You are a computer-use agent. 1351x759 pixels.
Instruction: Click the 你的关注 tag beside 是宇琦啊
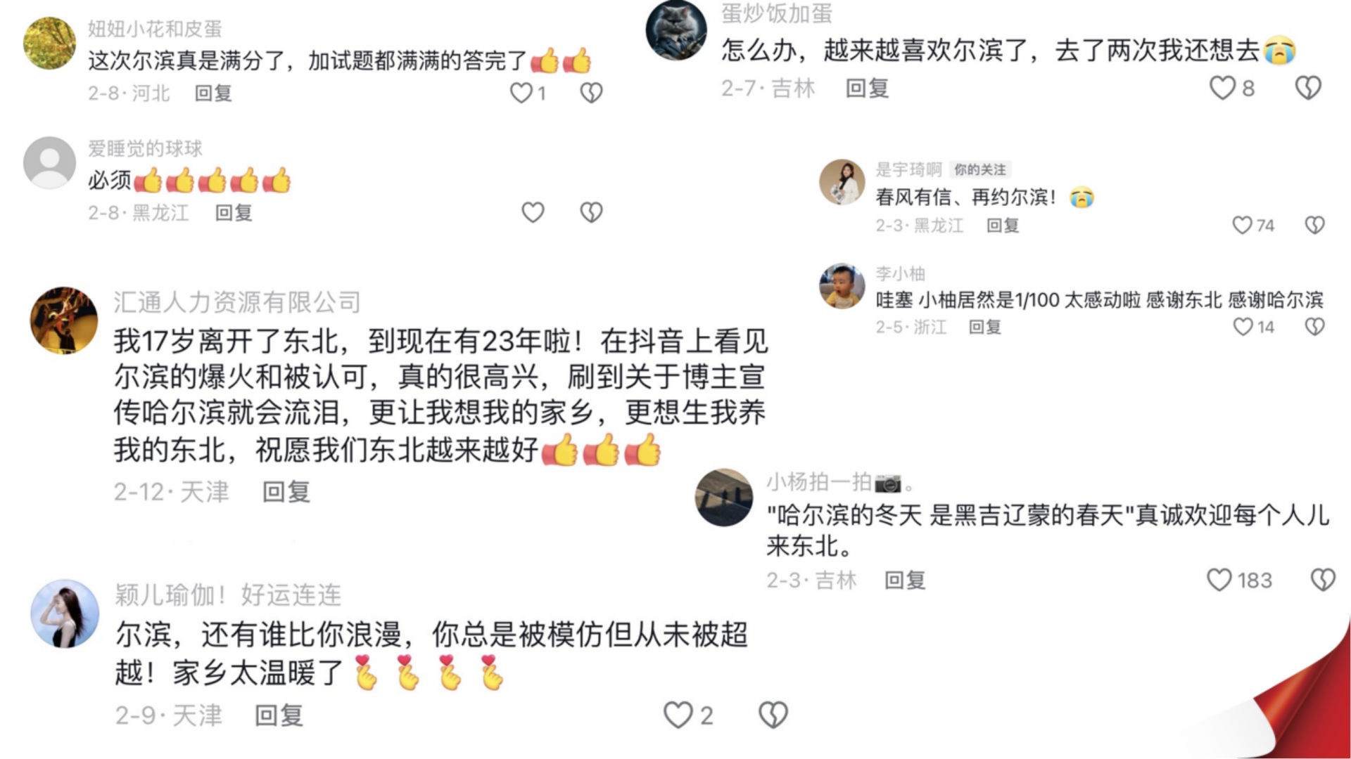point(980,169)
